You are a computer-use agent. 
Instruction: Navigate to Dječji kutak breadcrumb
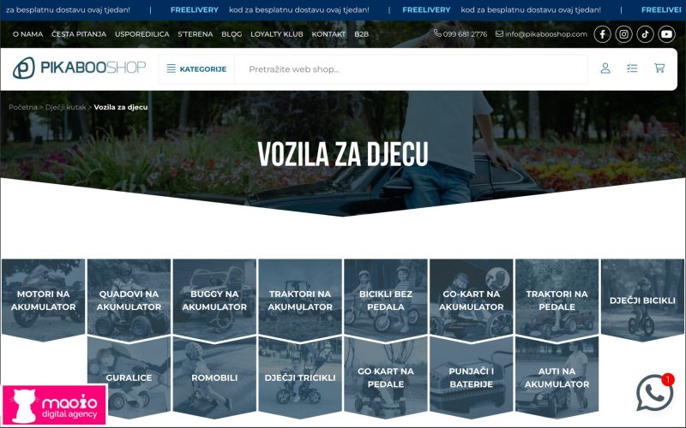tap(65, 108)
